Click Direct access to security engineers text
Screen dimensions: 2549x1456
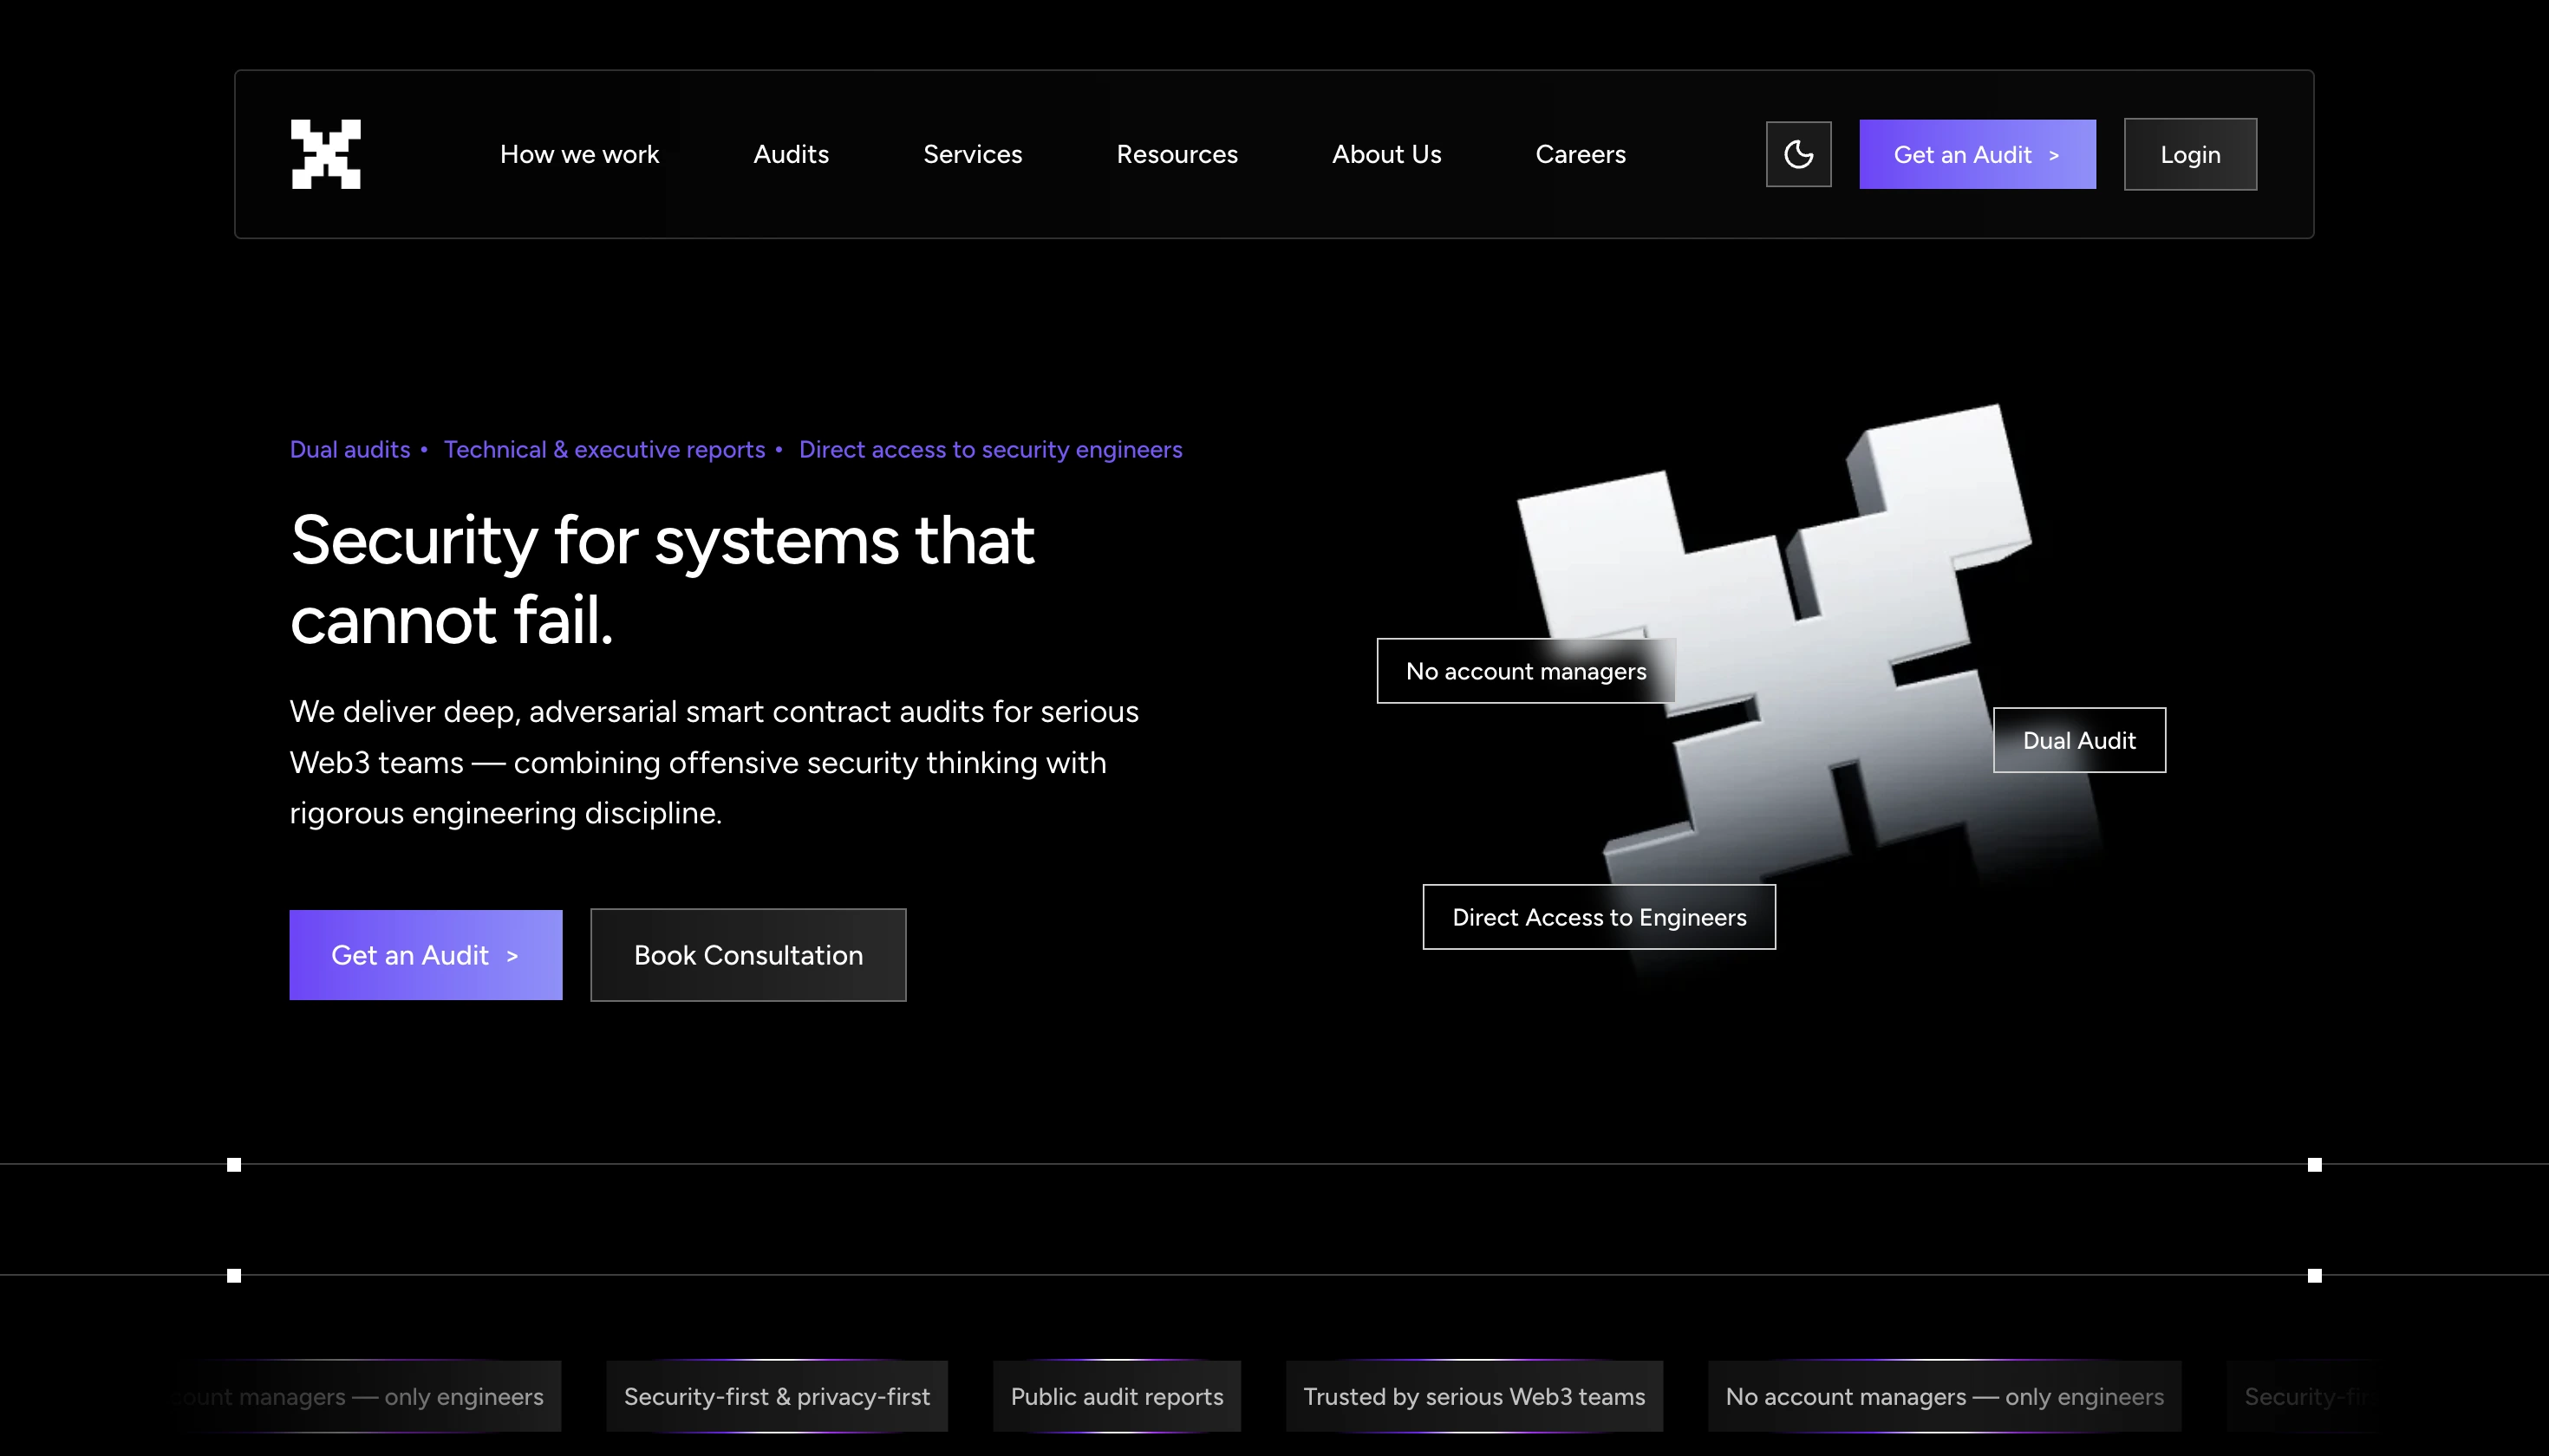(990, 449)
